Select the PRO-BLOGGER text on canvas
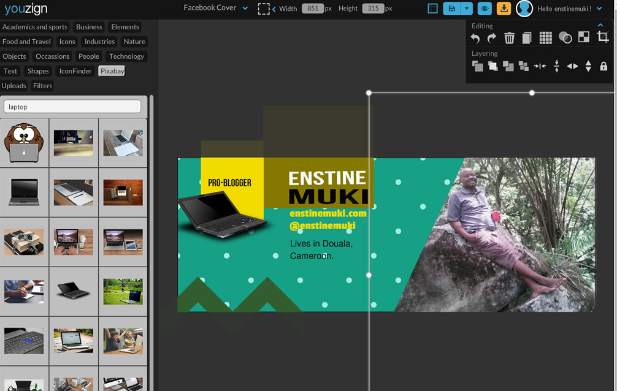The image size is (617, 391). (x=229, y=183)
